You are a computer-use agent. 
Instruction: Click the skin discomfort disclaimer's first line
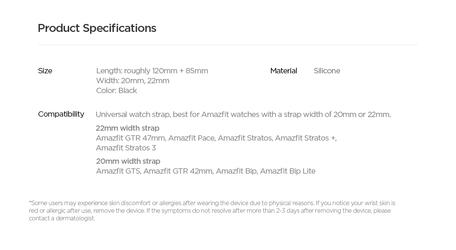212,203
